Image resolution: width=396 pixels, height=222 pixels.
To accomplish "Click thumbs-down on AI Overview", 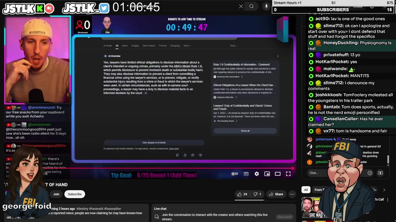I will 200,155.
